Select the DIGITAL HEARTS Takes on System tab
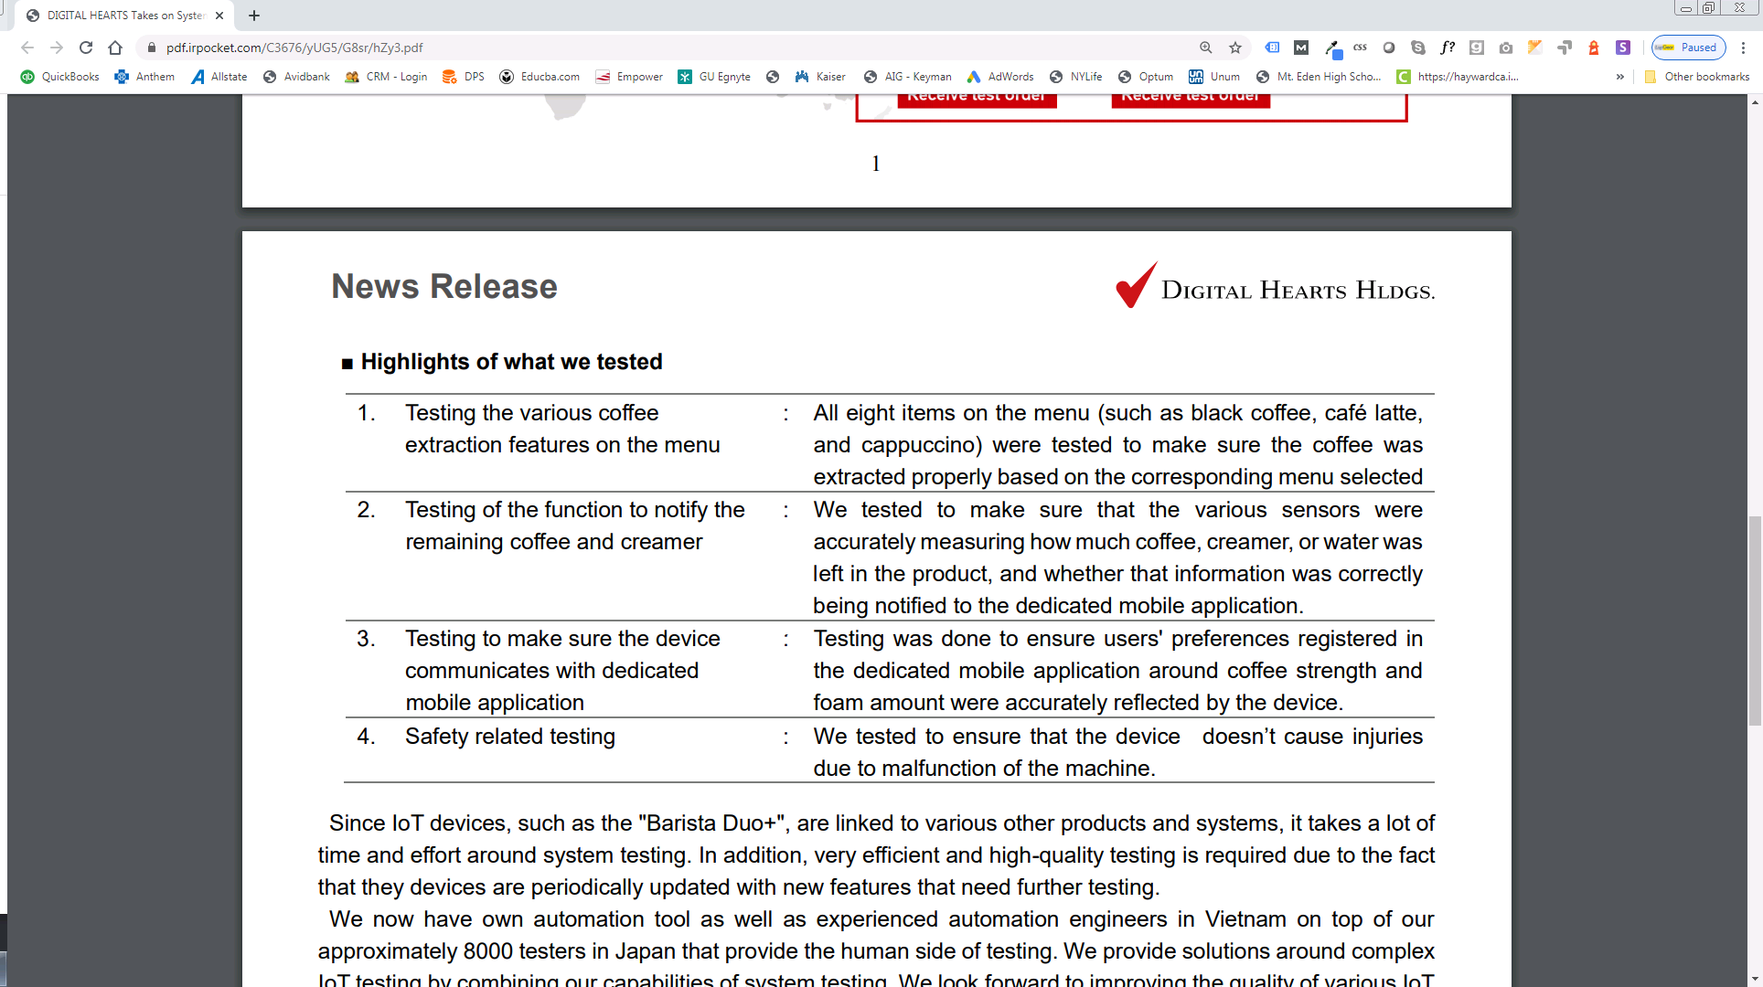1763x987 pixels. (125, 16)
